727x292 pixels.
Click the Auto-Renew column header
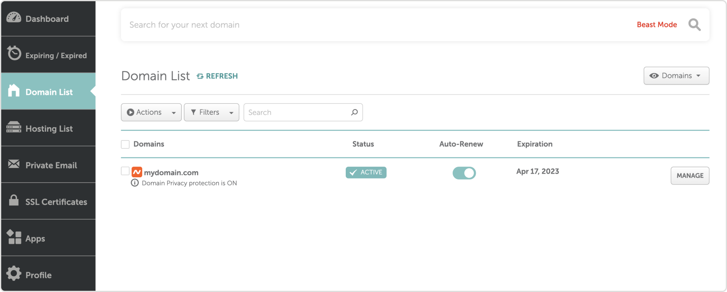(461, 144)
